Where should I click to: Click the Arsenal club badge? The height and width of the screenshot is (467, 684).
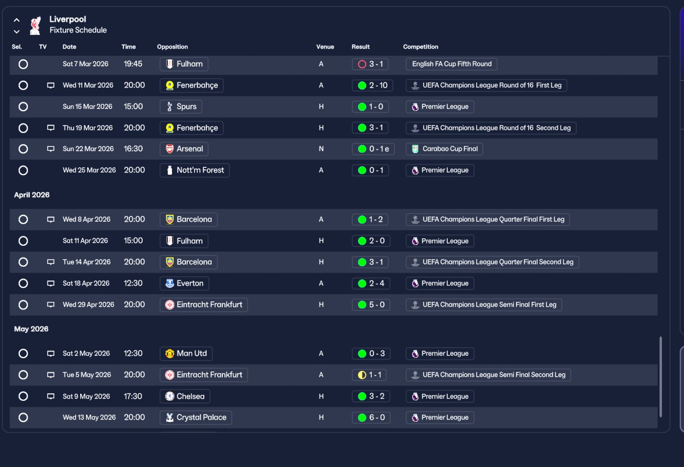click(x=170, y=149)
